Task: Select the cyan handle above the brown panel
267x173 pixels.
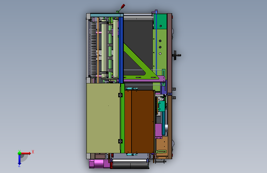Action: (131, 89)
